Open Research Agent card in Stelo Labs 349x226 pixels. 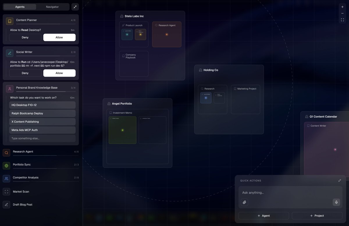coord(167,34)
